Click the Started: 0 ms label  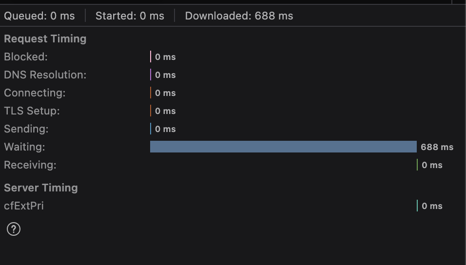(130, 16)
